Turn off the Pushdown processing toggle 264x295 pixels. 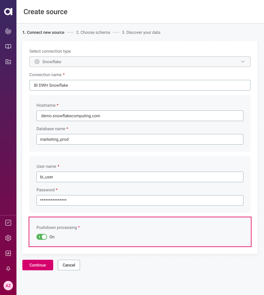pyautogui.click(x=42, y=237)
